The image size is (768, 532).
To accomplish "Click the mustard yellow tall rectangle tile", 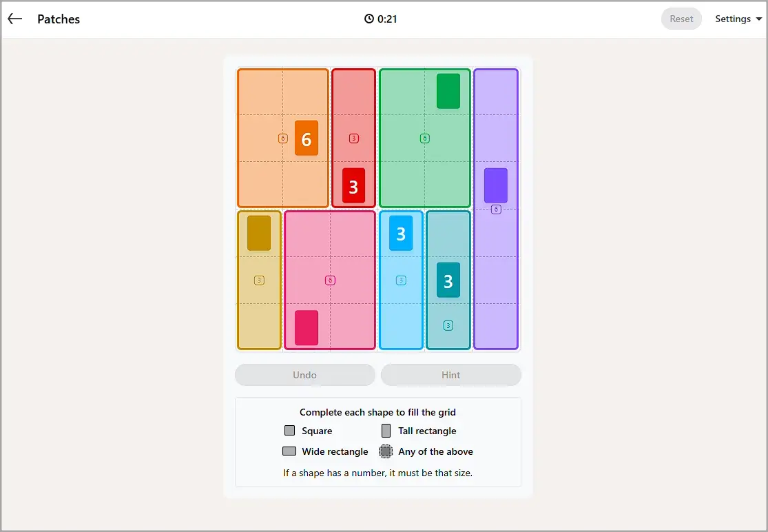I will 259,233.
